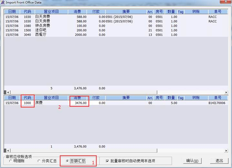Toggle 批量审核时自动使用本选项 checkbox

coord(107,161)
